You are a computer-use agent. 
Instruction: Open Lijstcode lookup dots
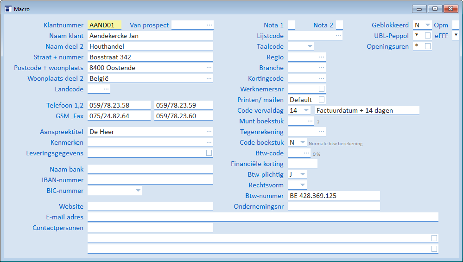(338, 36)
